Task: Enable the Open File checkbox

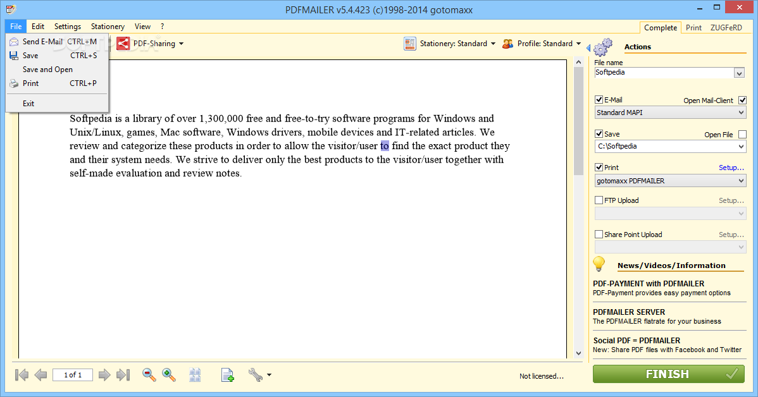Action: (743, 134)
